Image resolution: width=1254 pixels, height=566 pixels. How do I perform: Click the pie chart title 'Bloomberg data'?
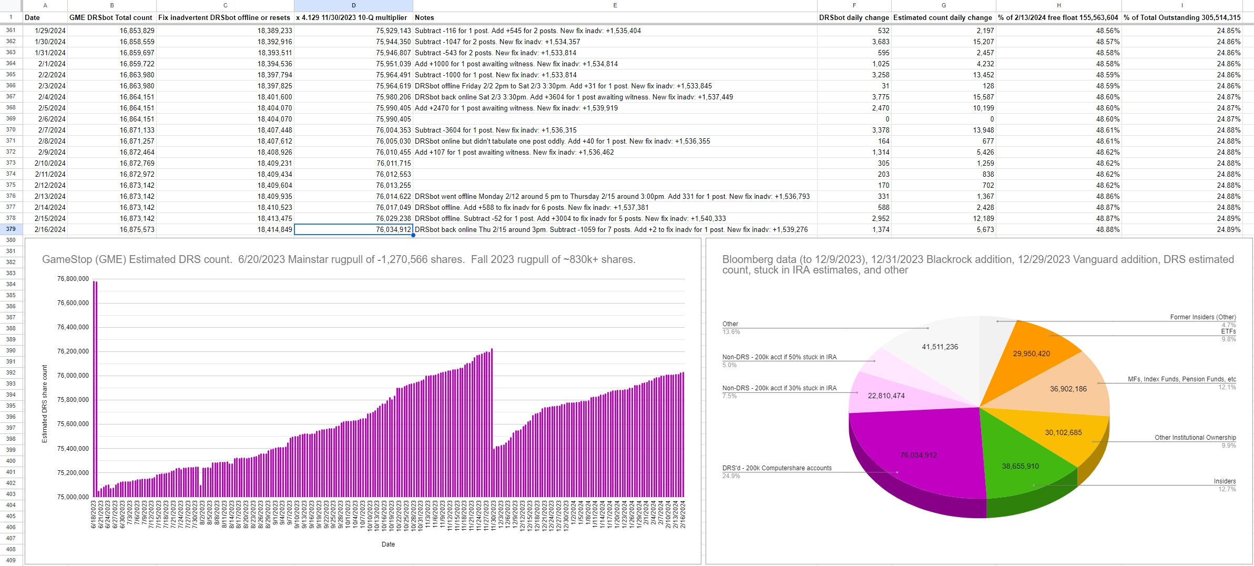coord(978,265)
